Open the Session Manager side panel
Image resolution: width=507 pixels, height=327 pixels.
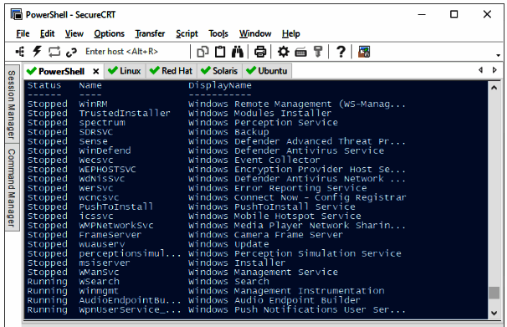12,105
